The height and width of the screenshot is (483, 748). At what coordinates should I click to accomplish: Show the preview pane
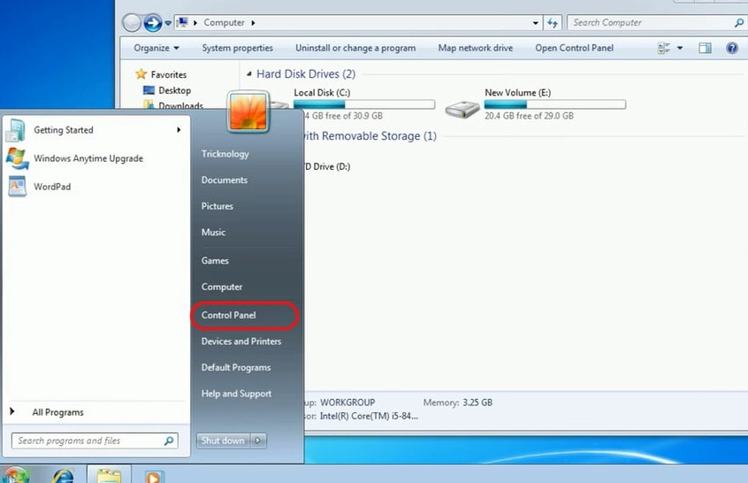click(x=705, y=48)
